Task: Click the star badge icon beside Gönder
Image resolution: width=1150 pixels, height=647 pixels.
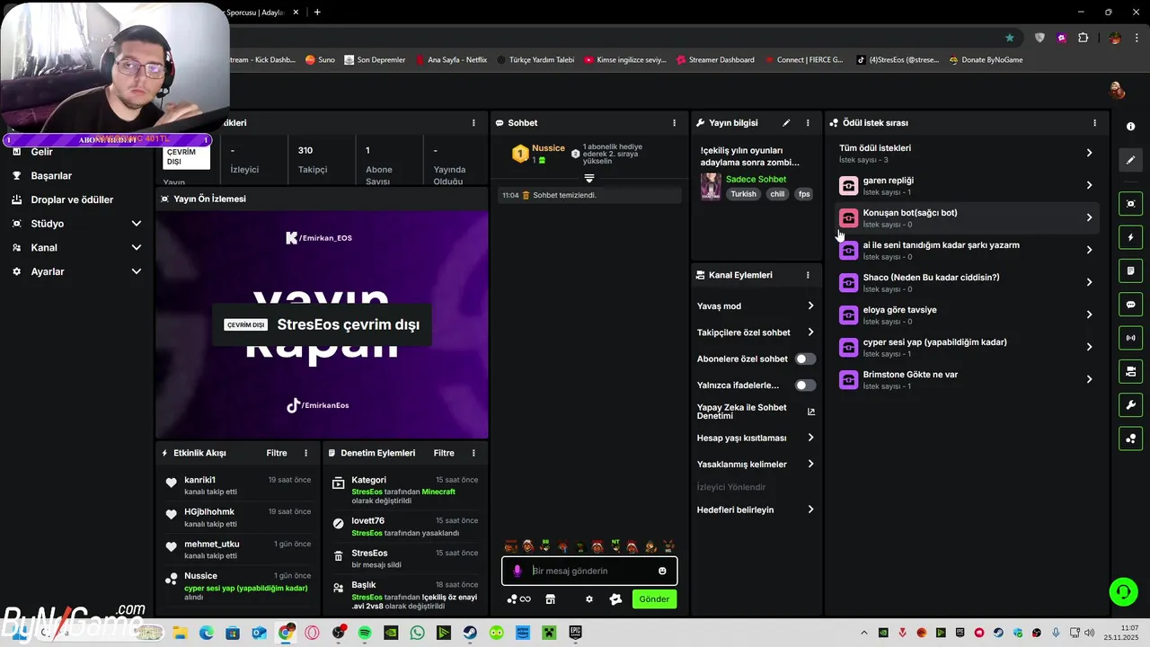Action: tap(615, 599)
